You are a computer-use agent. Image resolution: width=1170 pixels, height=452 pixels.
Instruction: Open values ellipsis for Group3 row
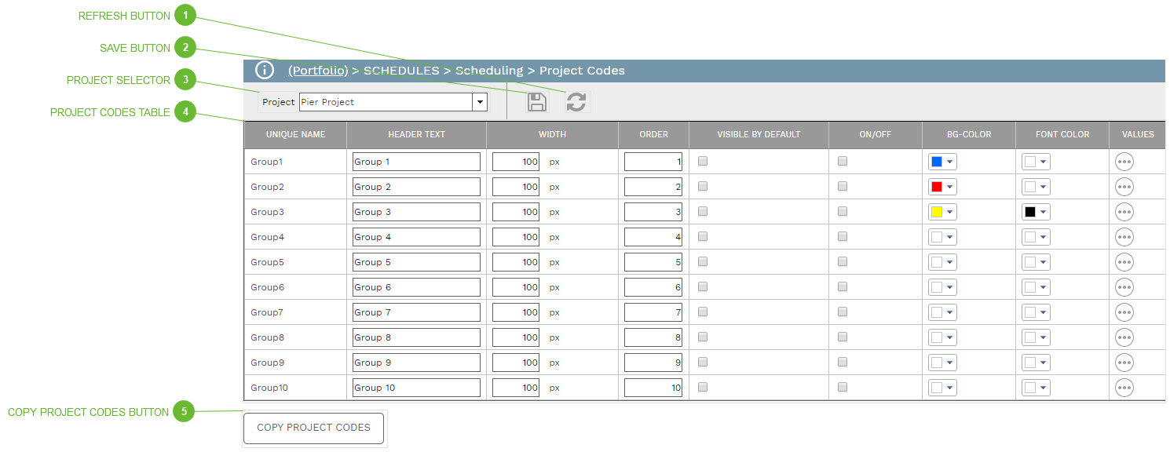point(1124,212)
